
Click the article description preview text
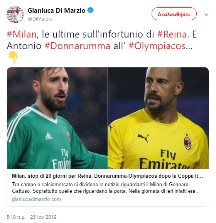coord(106,188)
